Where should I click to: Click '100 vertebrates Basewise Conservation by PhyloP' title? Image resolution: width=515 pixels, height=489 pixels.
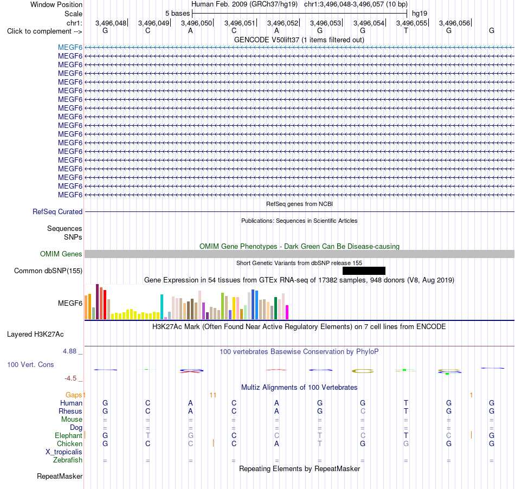[299, 351]
